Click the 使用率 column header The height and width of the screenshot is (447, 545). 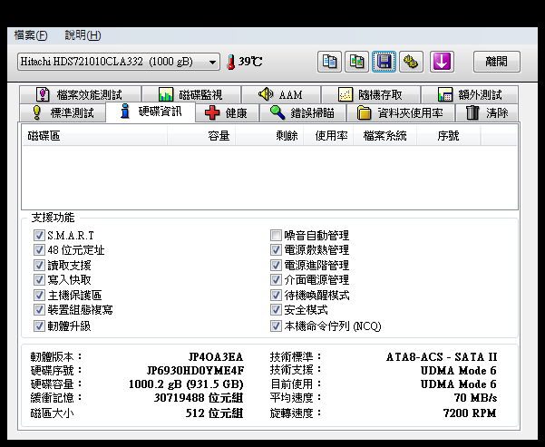pos(328,136)
